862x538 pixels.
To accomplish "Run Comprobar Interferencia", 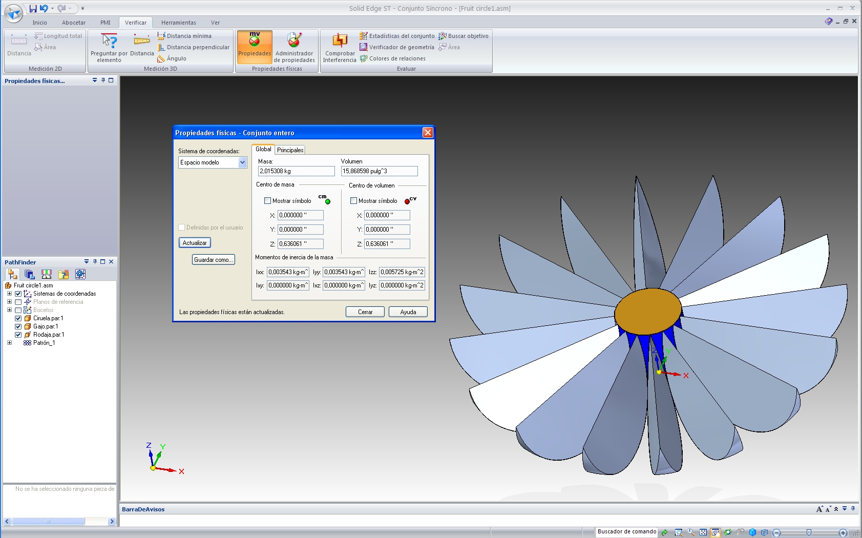I will 340,48.
